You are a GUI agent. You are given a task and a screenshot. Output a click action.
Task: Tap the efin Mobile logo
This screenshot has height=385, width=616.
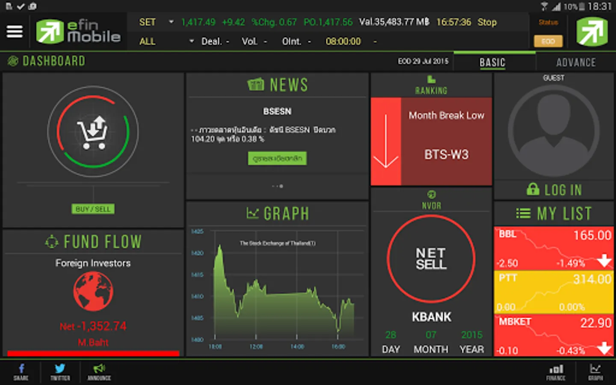78,31
